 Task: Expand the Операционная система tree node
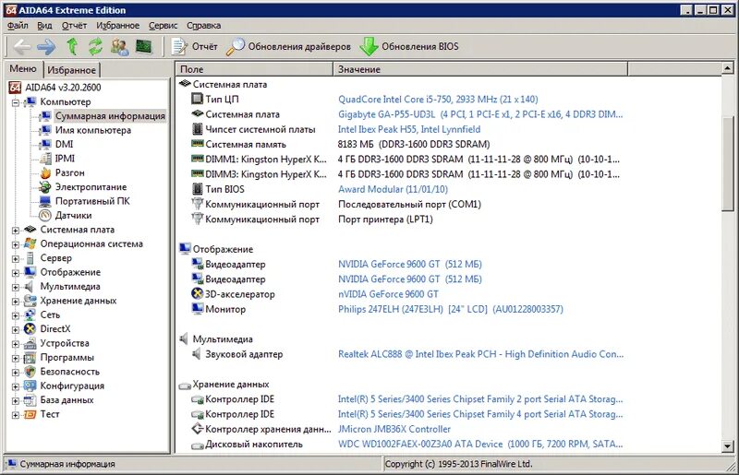pos(16,244)
